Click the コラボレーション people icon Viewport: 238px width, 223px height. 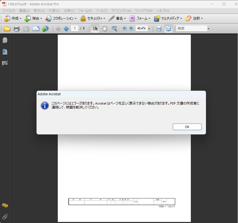(48, 19)
